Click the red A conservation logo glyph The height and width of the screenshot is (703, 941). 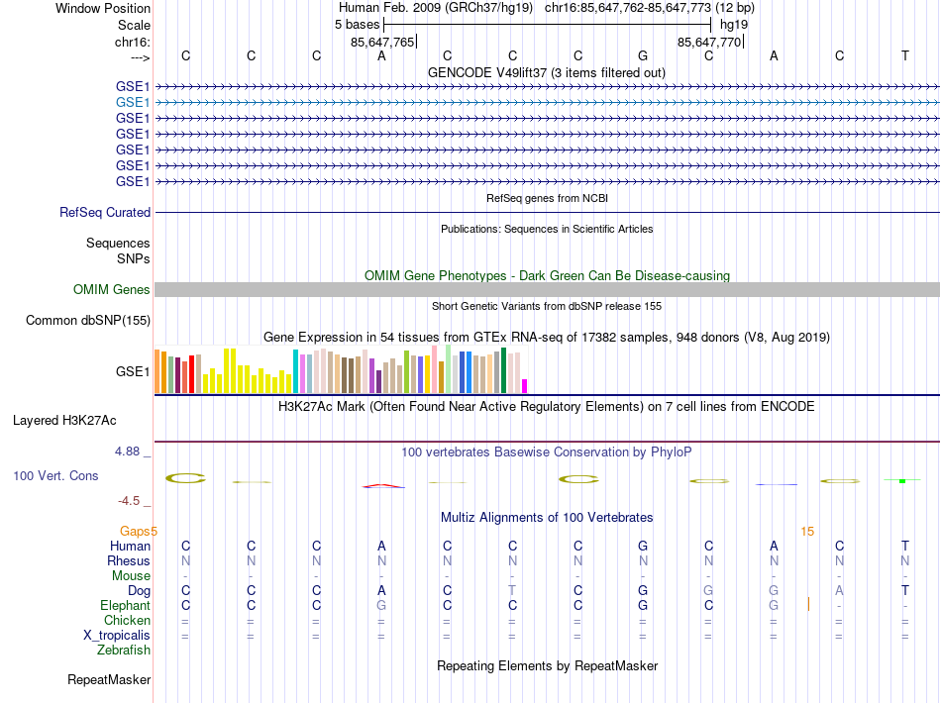click(383, 486)
